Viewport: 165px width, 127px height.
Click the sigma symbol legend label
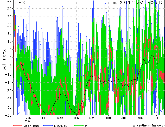point(86,126)
